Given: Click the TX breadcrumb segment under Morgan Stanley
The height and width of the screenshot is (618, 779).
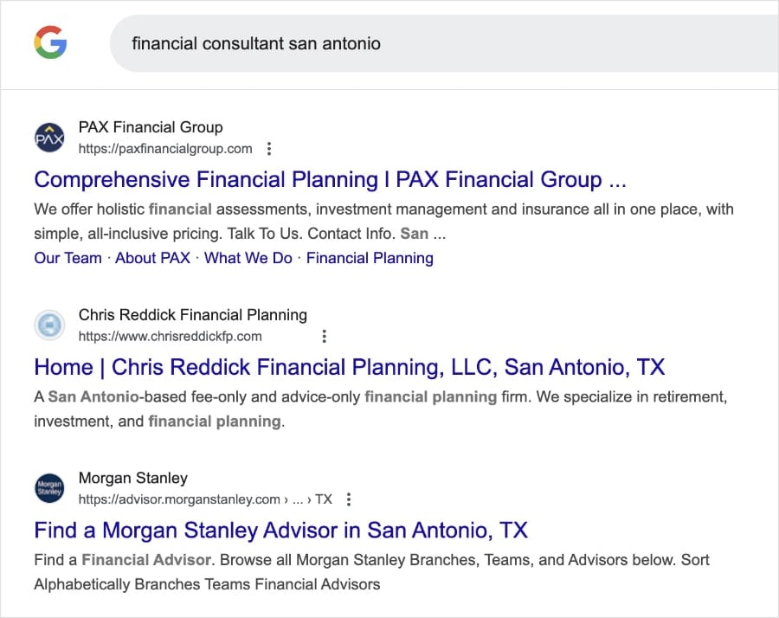Looking at the screenshot, I should click(325, 499).
